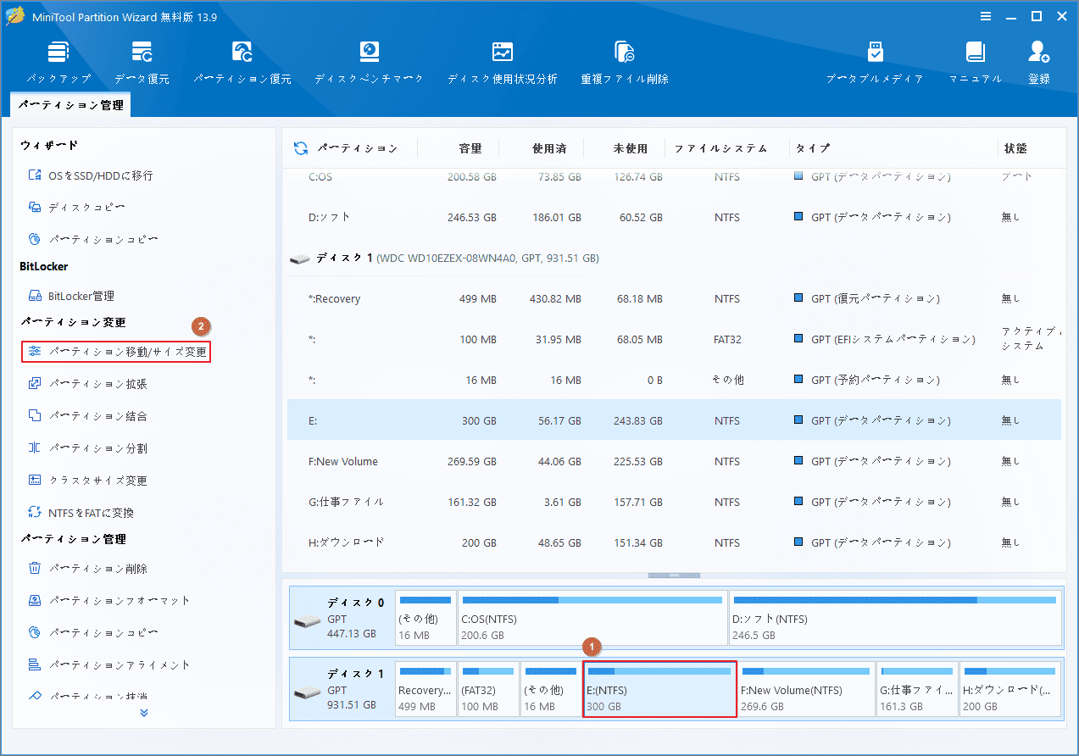1079x756 pixels.
Task: Select the G:仕事ファイル row
Action: point(674,502)
